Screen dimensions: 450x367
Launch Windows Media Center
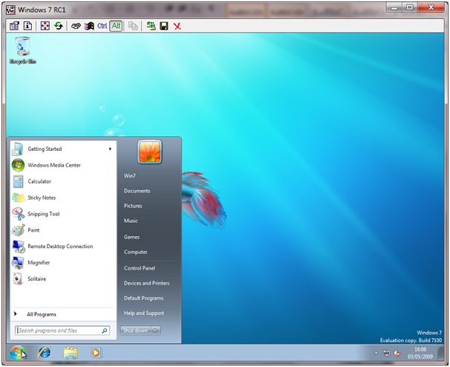tap(63, 165)
